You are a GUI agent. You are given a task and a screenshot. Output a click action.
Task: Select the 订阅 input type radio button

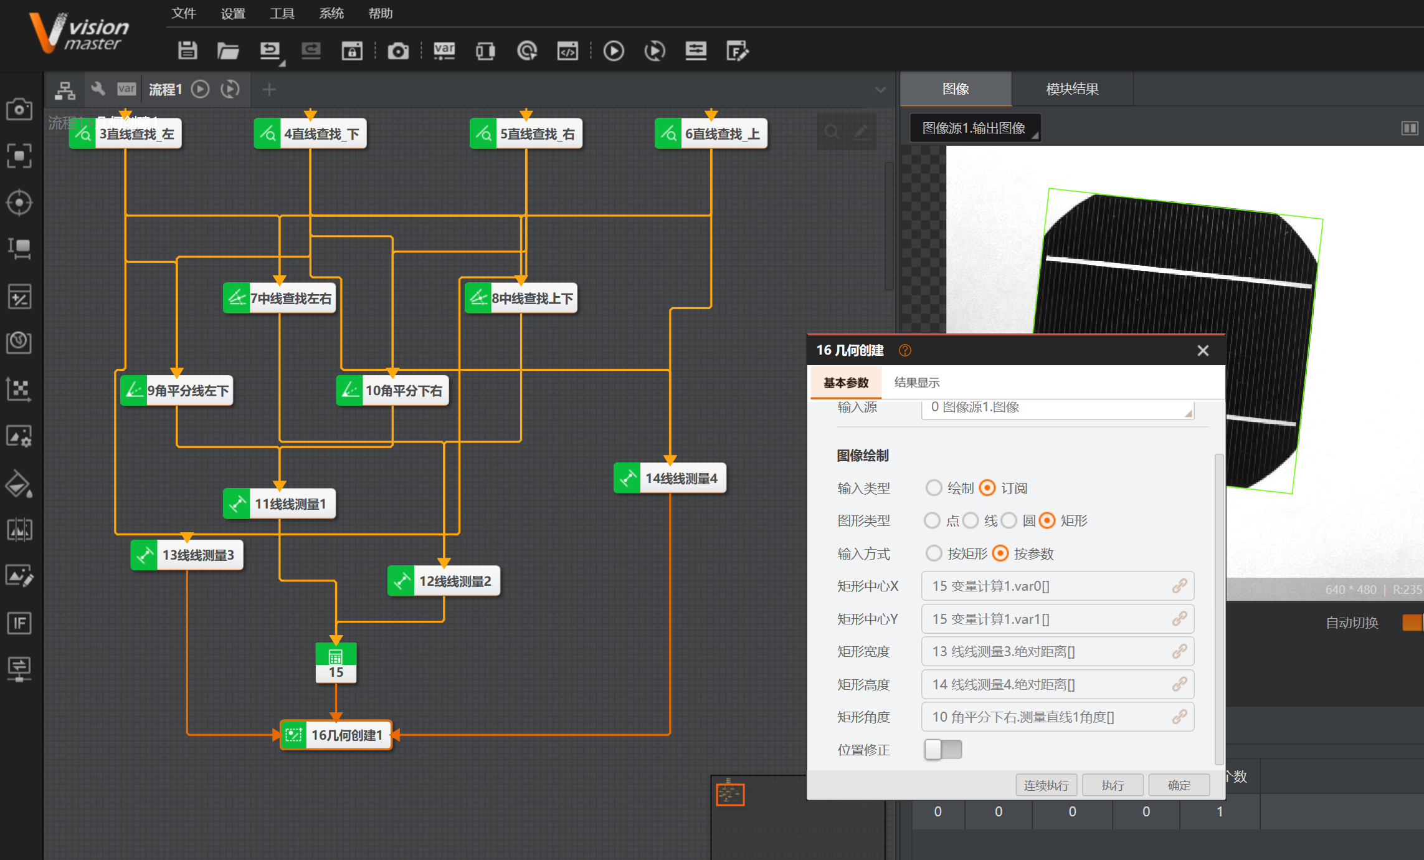pyautogui.click(x=986, y=488)
